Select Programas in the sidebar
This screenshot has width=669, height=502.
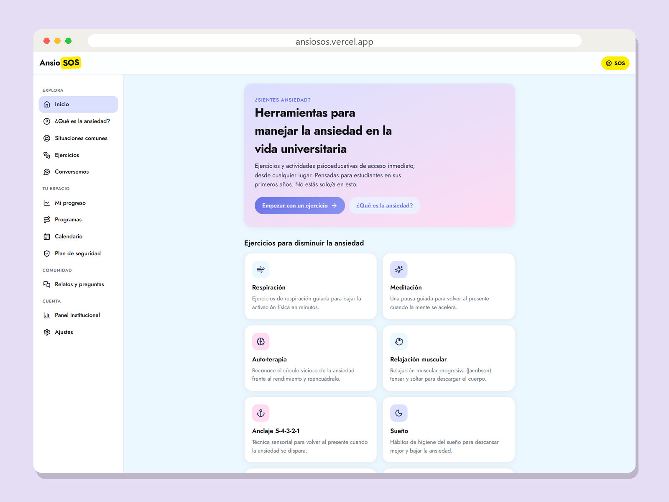pyautogui.click(x=78, y=220)
